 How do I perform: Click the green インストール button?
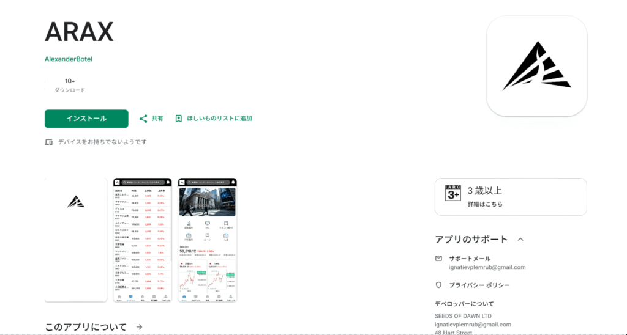[86, 119]
